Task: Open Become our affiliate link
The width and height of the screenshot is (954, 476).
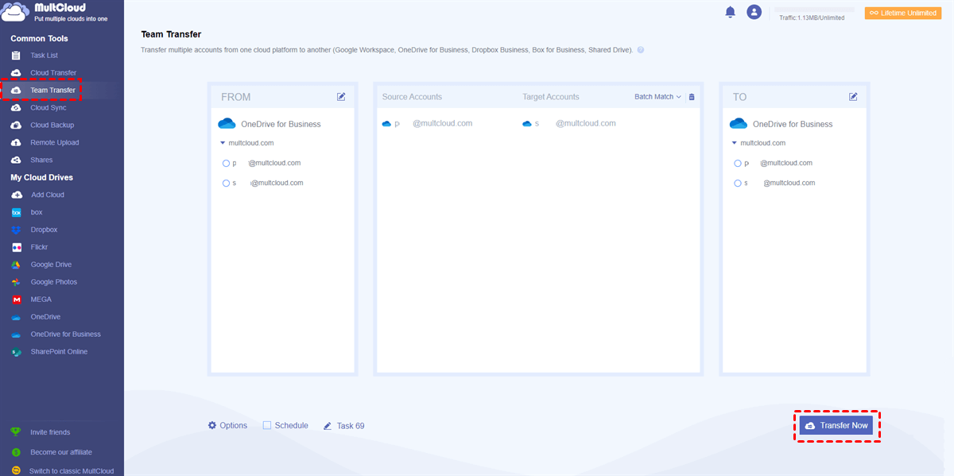Action: click(61, 451)
